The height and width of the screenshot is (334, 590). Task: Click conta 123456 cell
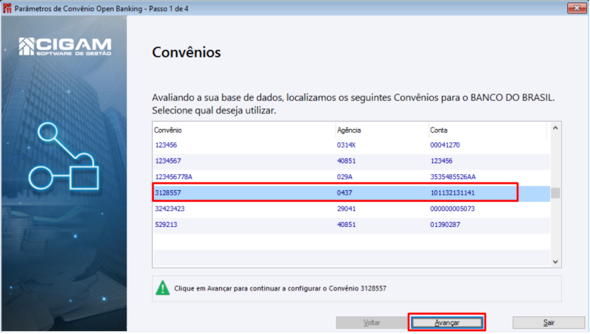coord(441,161)
